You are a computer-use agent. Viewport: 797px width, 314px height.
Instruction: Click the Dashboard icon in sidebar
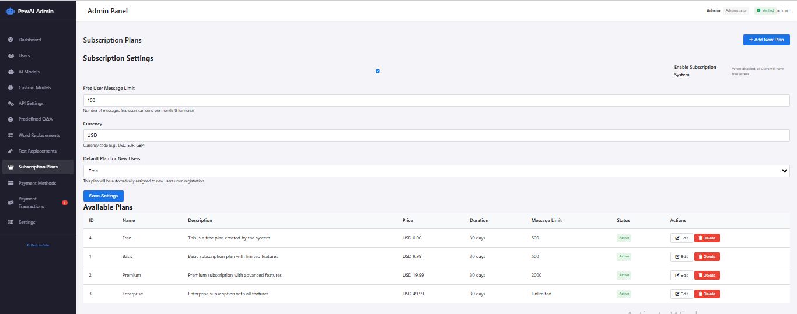tap(11, 40)
